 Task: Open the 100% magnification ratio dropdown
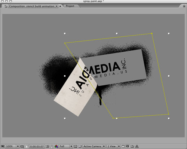click(x=12, y=146)
